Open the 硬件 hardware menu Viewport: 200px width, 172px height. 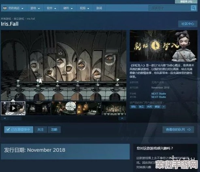point(68,8)
